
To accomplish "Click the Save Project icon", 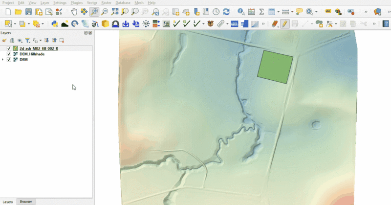I will click(28, 11).
